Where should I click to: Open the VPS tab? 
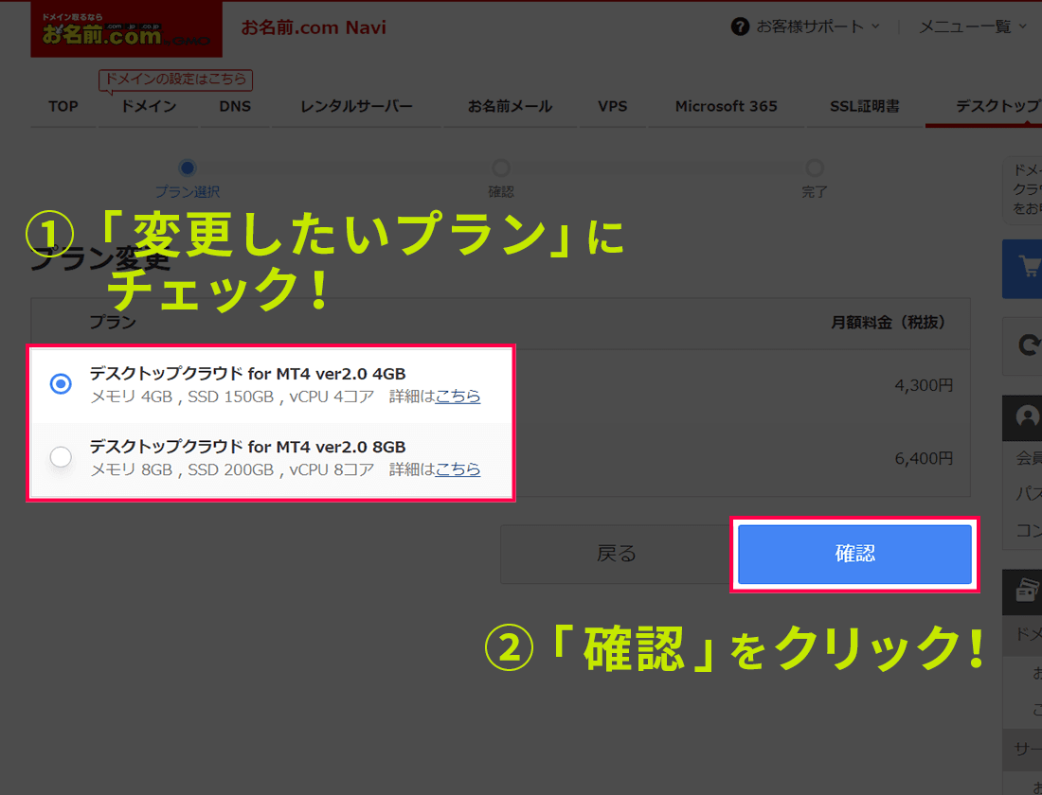tap(612, 106)
